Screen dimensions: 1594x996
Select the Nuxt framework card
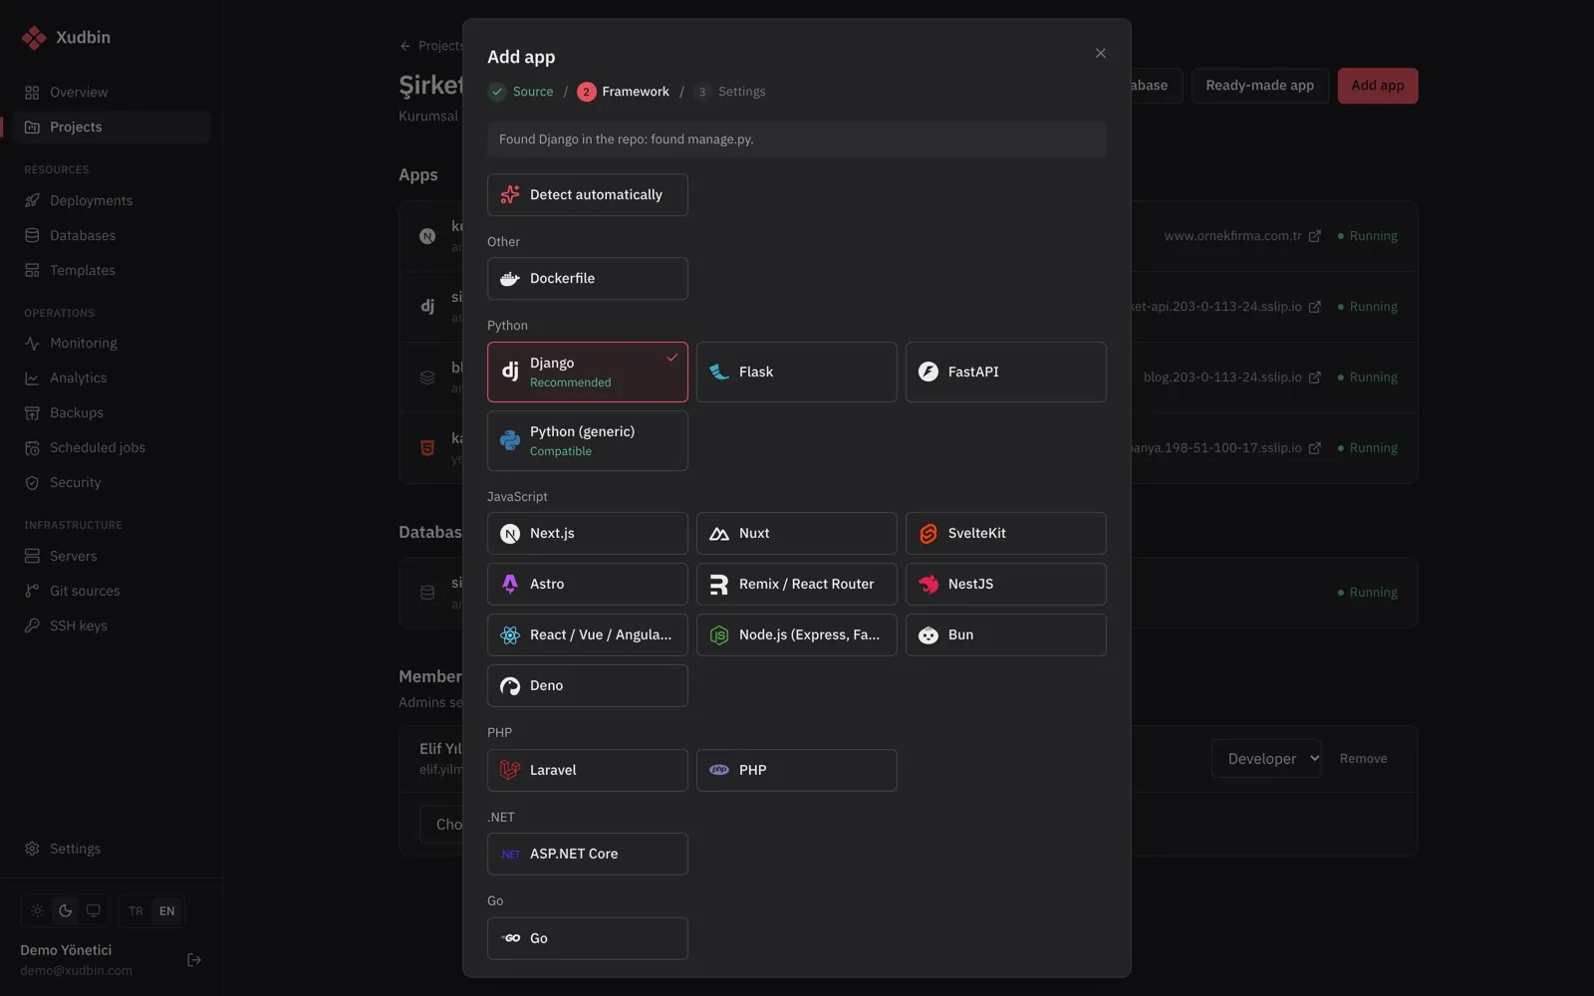(796, 533)
